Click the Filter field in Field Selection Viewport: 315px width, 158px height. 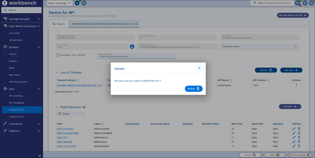point(70,114)
